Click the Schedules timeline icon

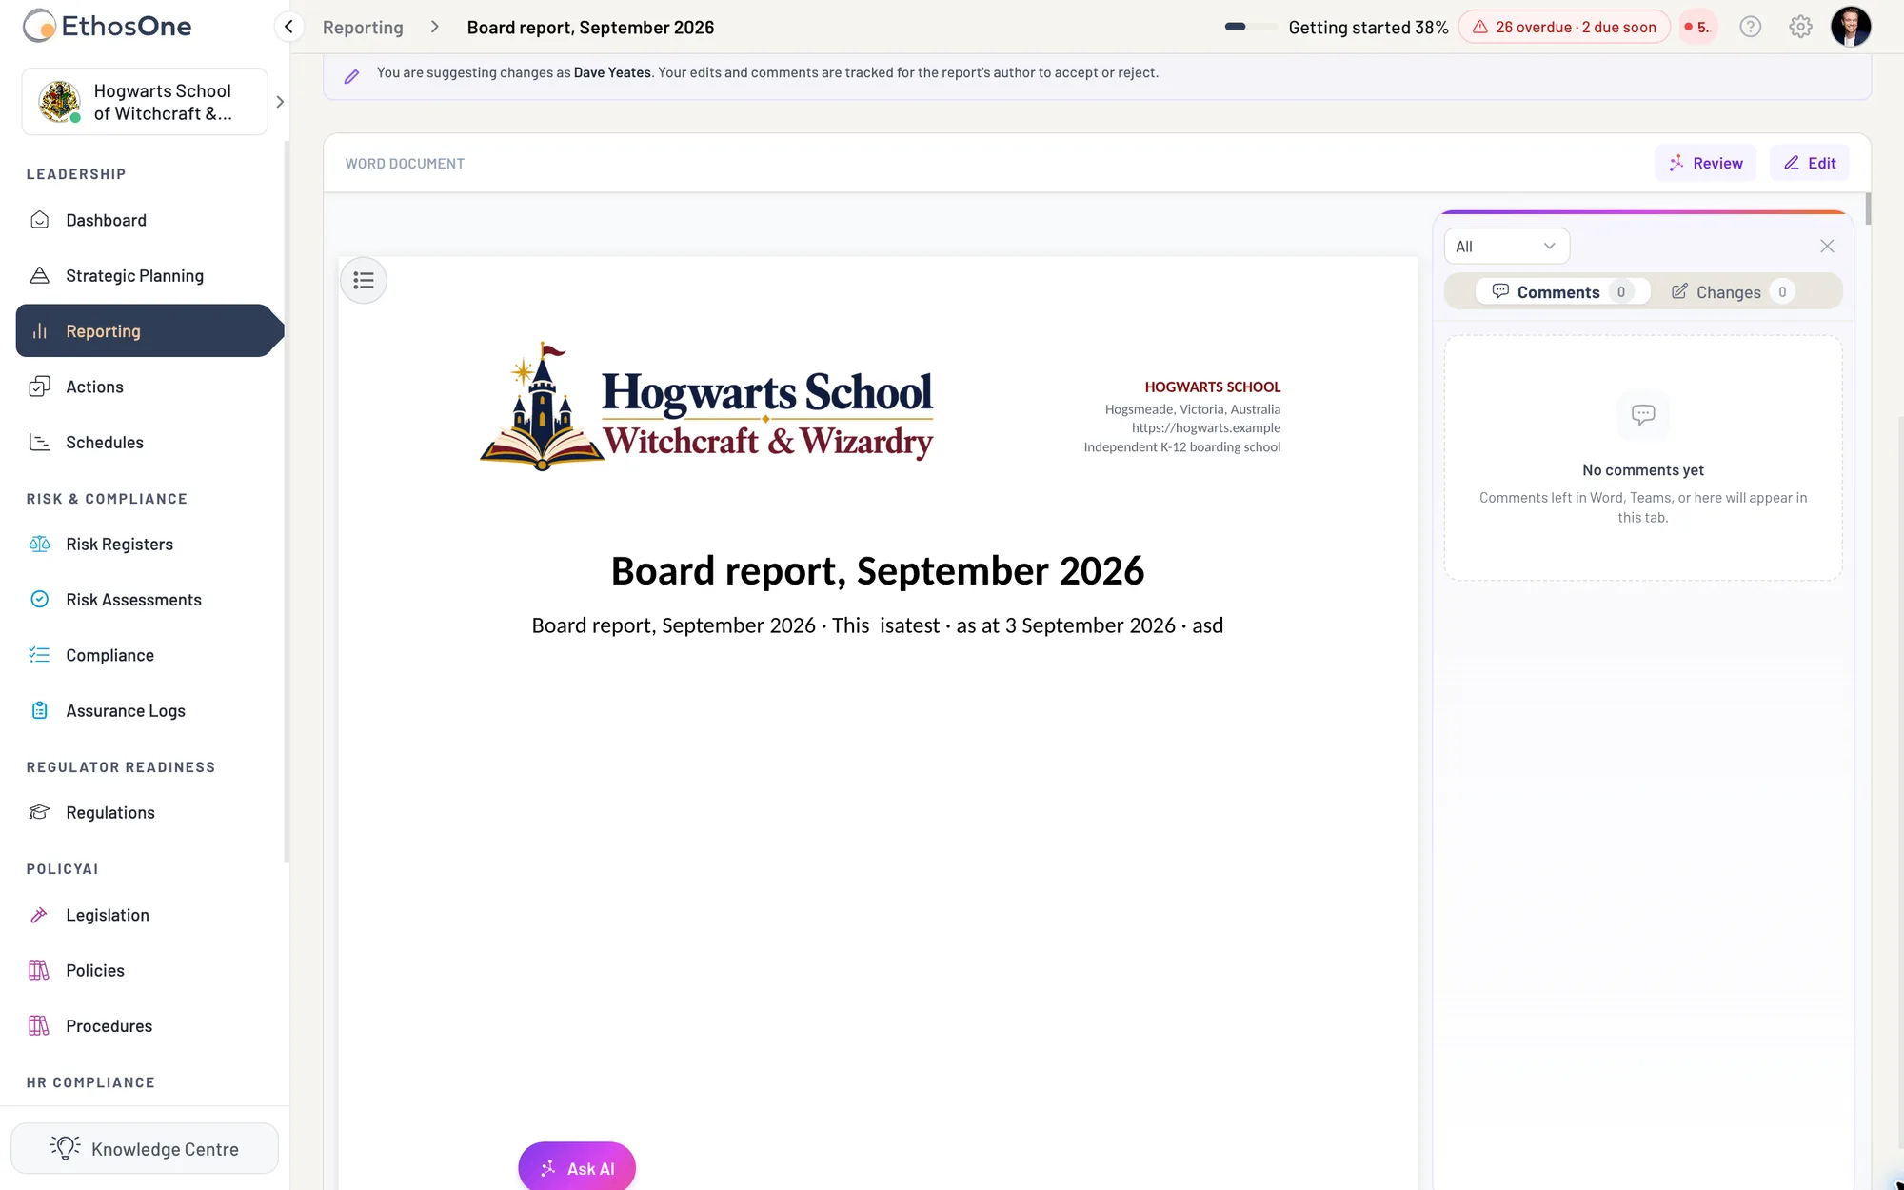click(39, 442)
